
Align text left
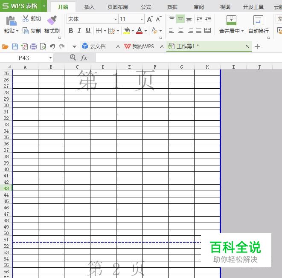[172, 31]
